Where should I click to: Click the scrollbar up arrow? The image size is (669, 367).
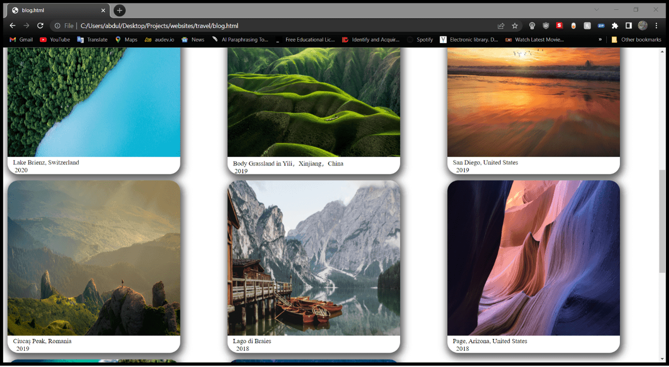[662, 51]
